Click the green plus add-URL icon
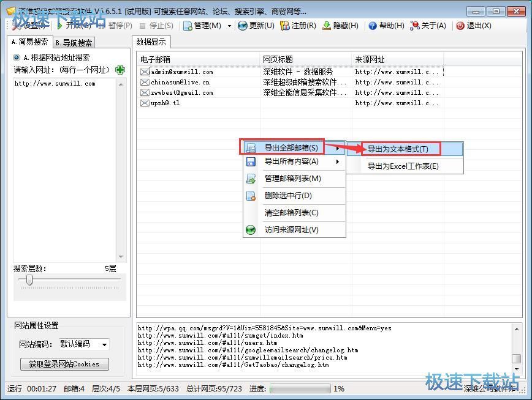532x400 pixels. pos(120,70)
